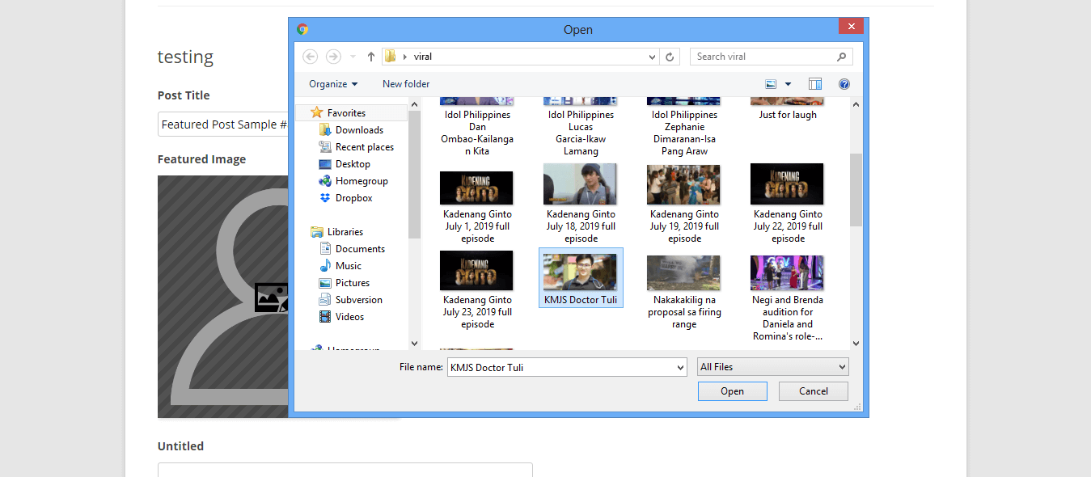Image resolution: width=1091 pixels, height=477 pixels.
Task: Go up one folder level
Action: (x=371, y=57)
